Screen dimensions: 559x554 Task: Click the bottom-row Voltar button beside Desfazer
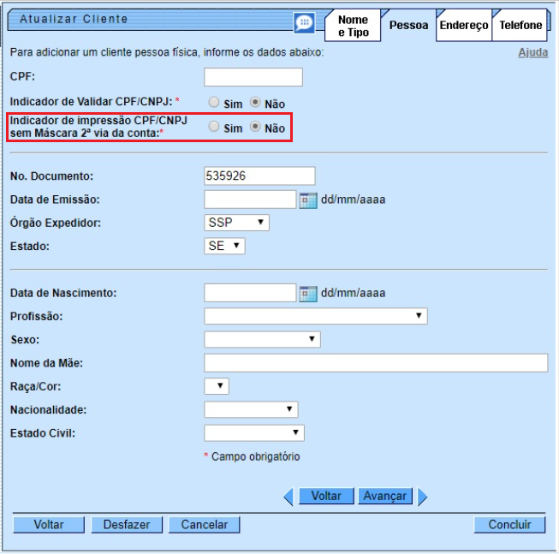click(x=49, y=525)
